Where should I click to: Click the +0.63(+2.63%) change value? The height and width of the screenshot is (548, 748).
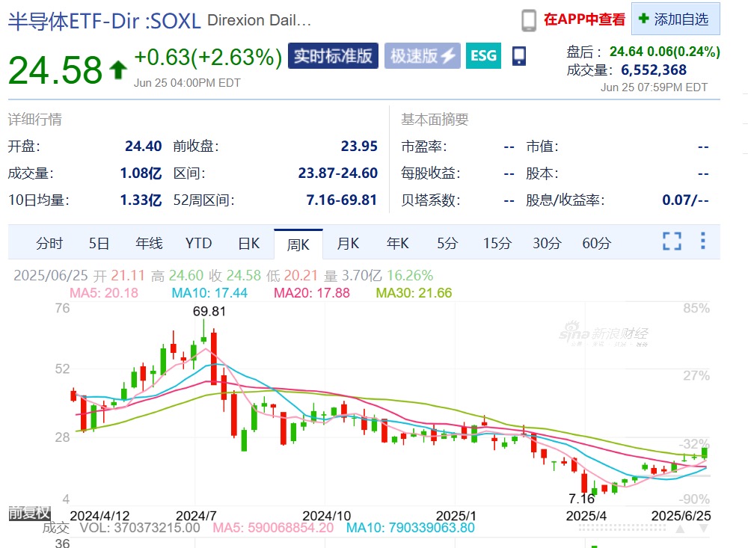pyautogui.click(x=208, y=58)
